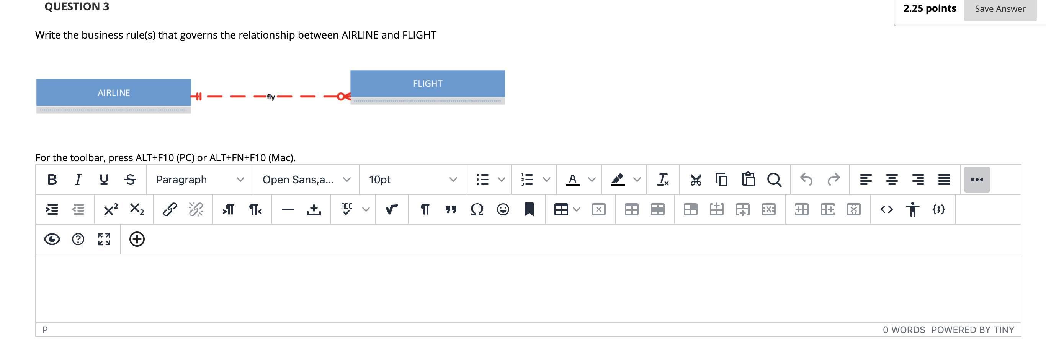Viewport: 1046px width, 356px height.
Task: Expand bullet list style options
Action: point(502,180)
